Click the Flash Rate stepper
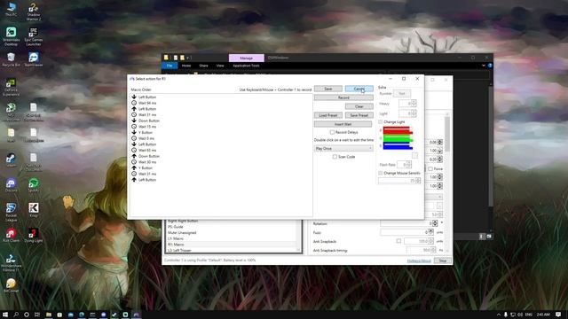 coord(409,165)
